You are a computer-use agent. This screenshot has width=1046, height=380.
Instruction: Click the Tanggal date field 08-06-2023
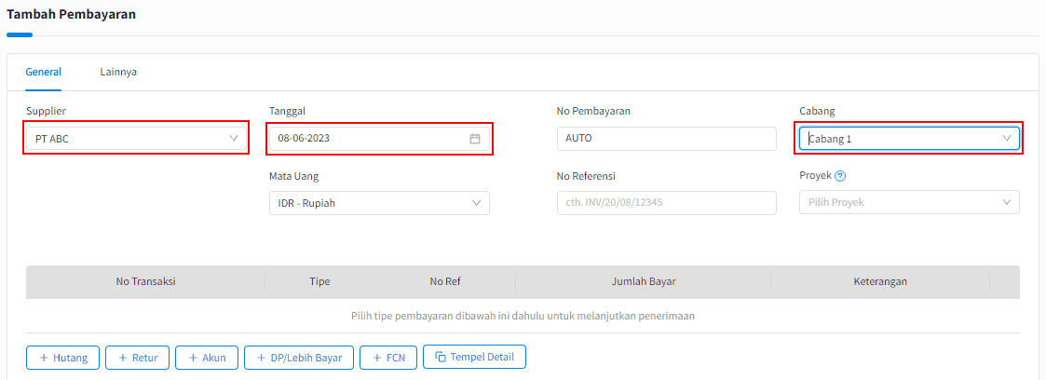pos(380,138)
